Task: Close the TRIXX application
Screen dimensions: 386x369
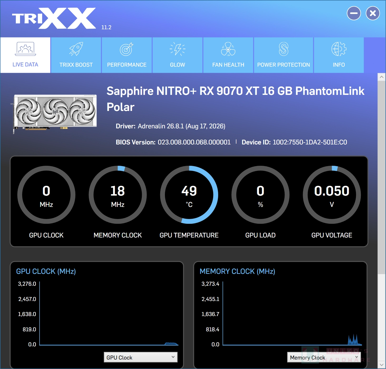Action: pyautogui.click(x=373, y=13)
